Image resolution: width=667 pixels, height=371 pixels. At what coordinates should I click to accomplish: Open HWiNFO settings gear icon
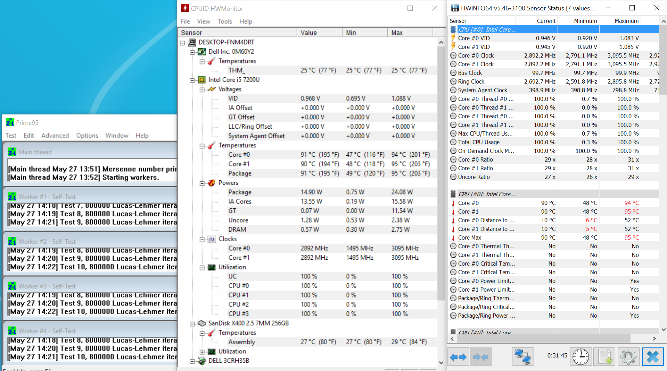(x=628, y=357)
